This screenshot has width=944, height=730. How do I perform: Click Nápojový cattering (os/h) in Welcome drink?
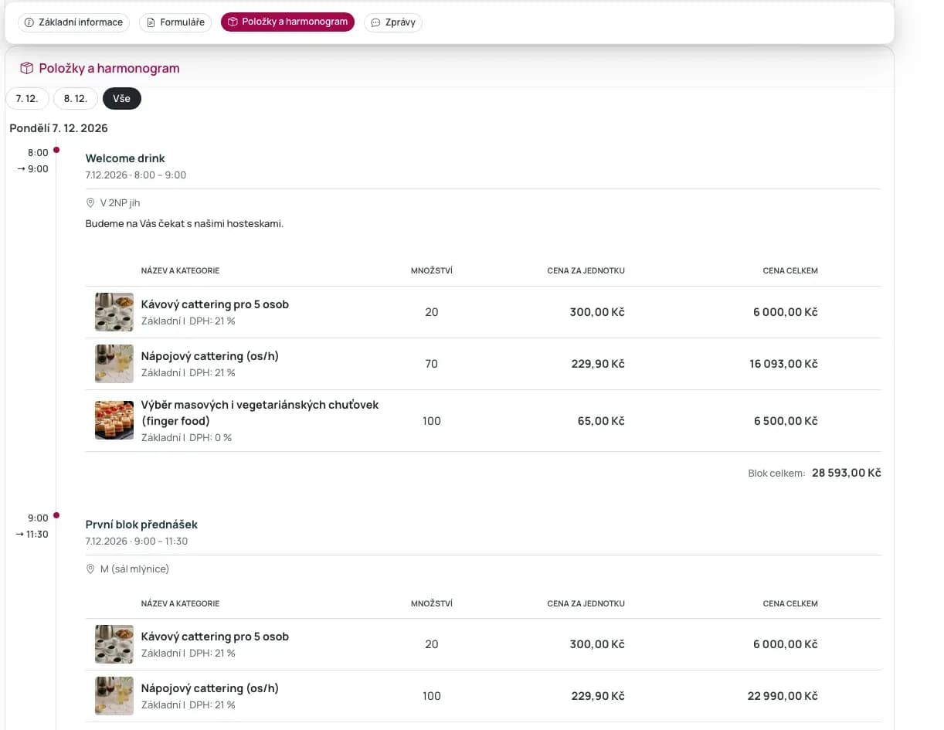[x=210, y=356]
